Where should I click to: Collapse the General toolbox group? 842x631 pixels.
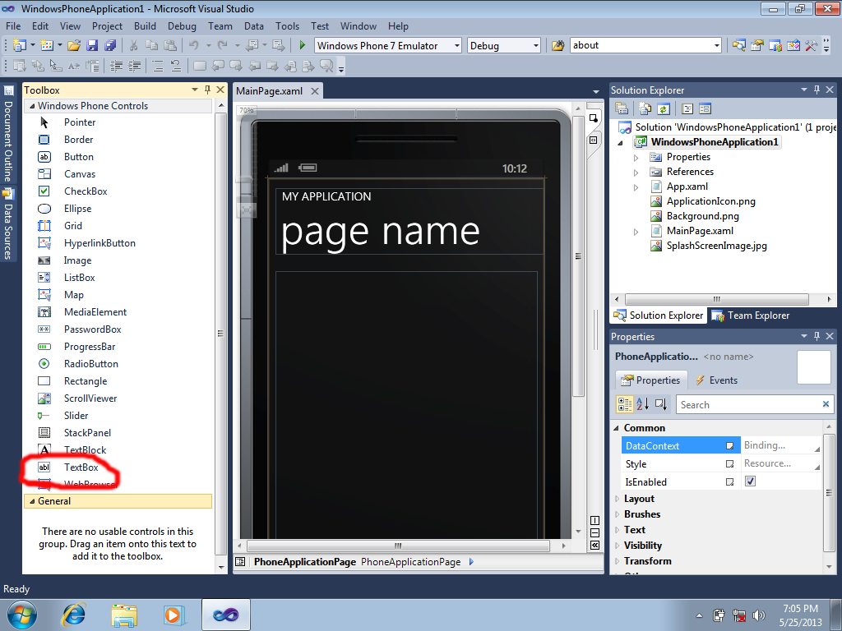tap(32, 501)
